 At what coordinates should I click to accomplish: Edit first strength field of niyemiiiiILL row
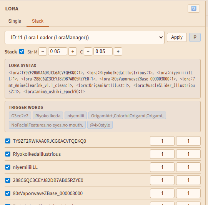(x=162, y=167)
